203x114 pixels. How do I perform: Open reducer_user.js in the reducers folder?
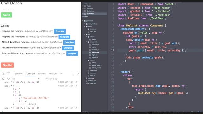click(x=96, y=68)
